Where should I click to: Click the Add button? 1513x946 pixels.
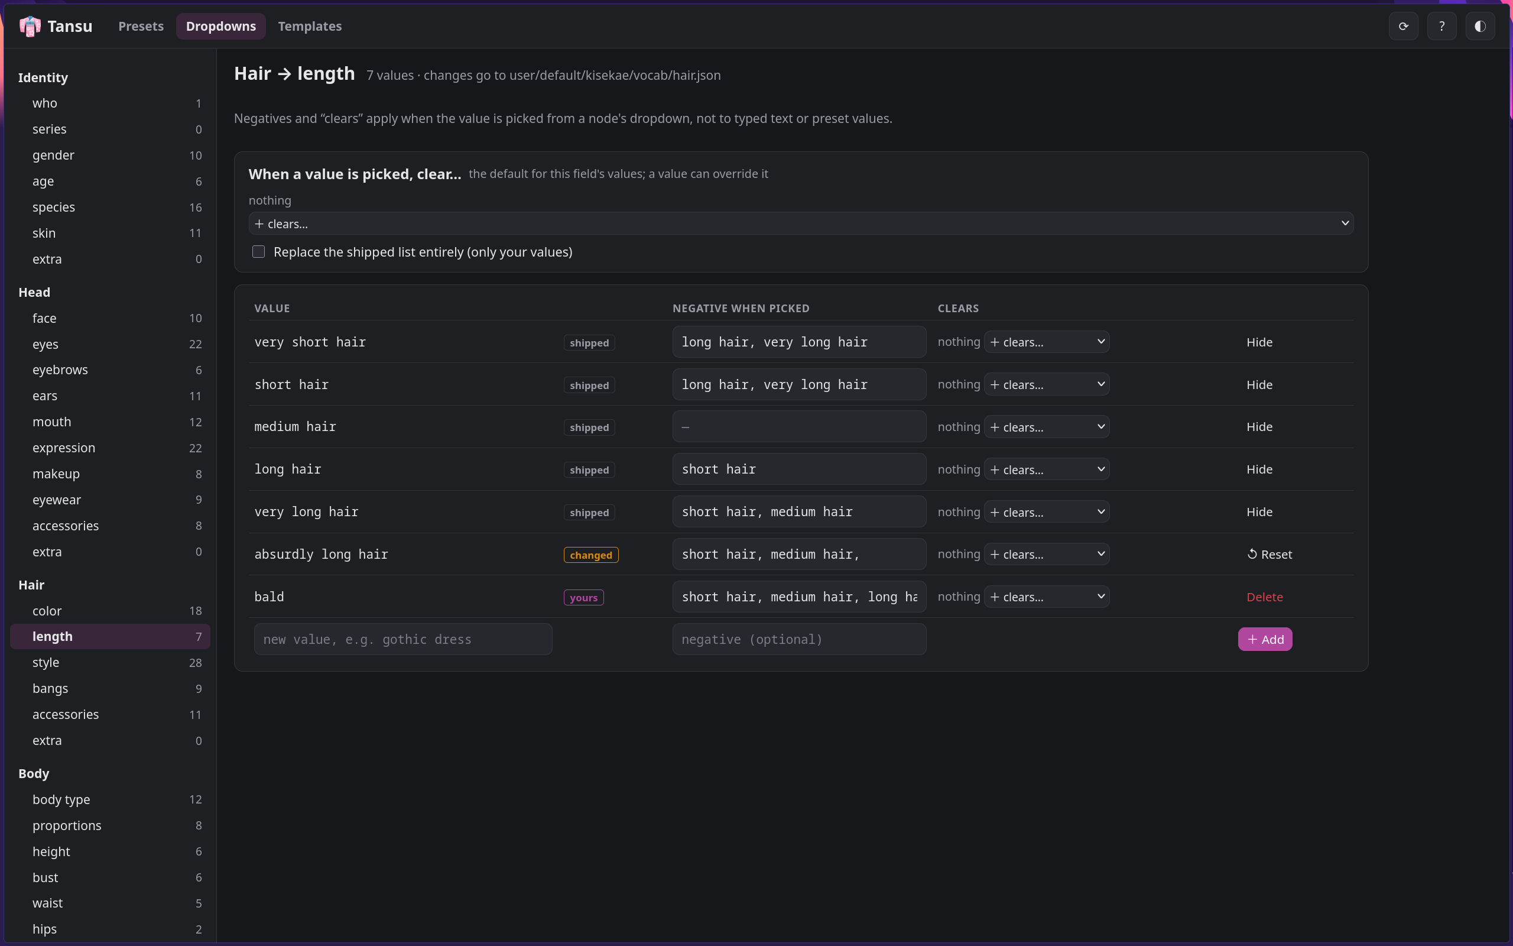[1265, 639]
